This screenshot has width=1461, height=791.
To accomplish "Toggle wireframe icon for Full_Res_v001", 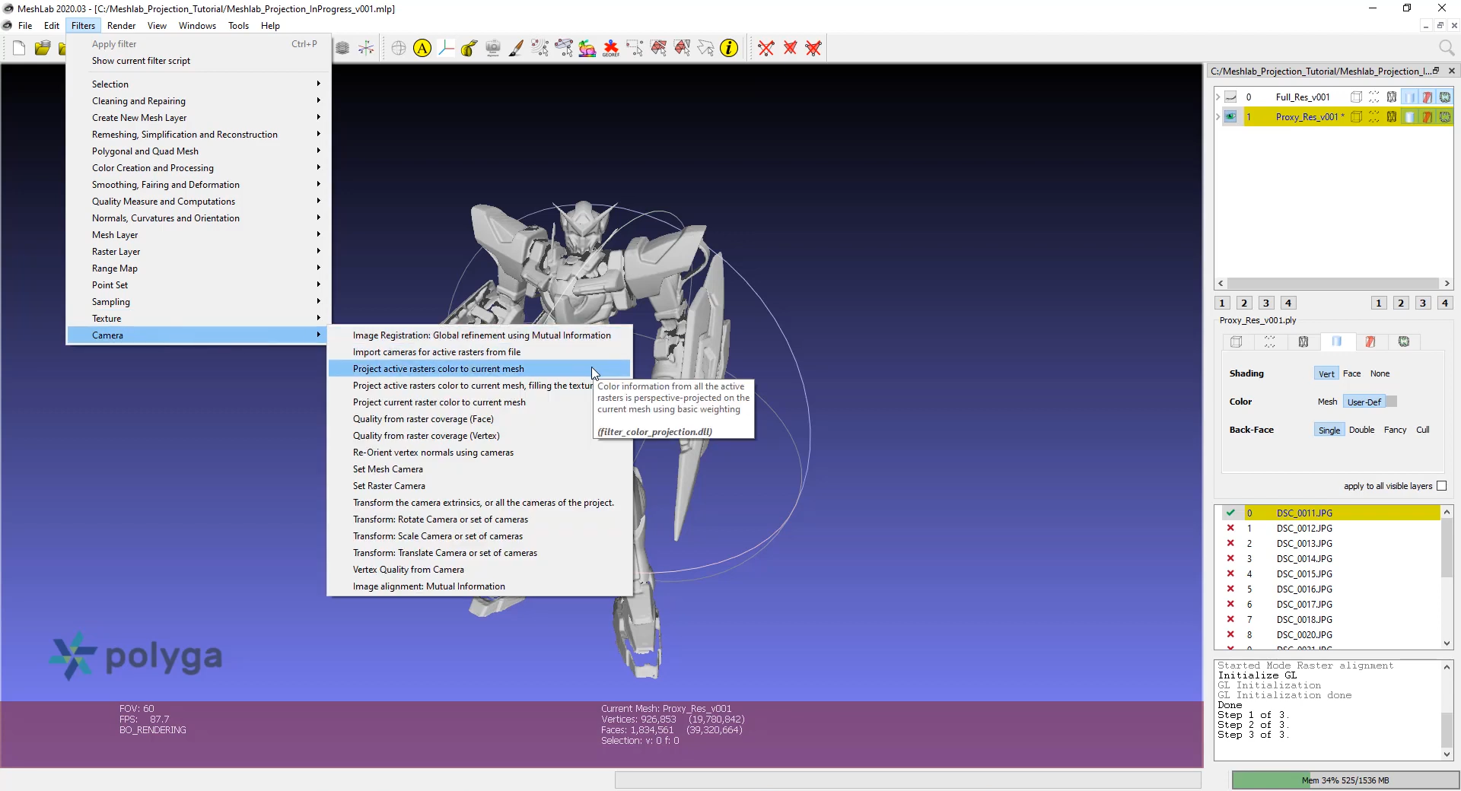I will pos(1392,97).
